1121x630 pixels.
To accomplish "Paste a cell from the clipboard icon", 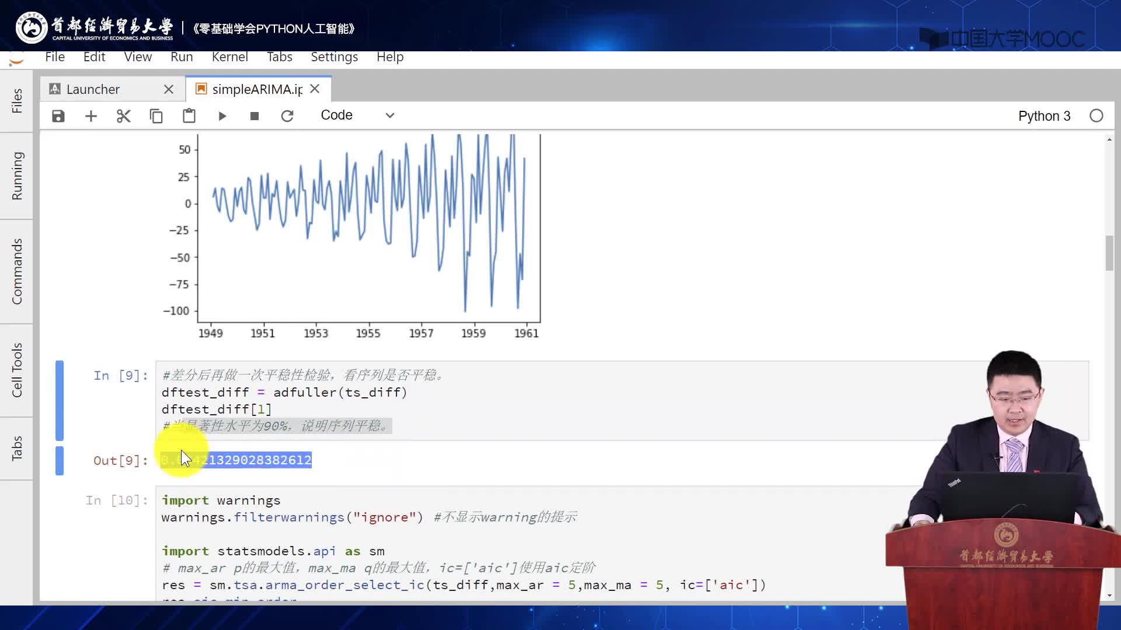I will 189,116.
